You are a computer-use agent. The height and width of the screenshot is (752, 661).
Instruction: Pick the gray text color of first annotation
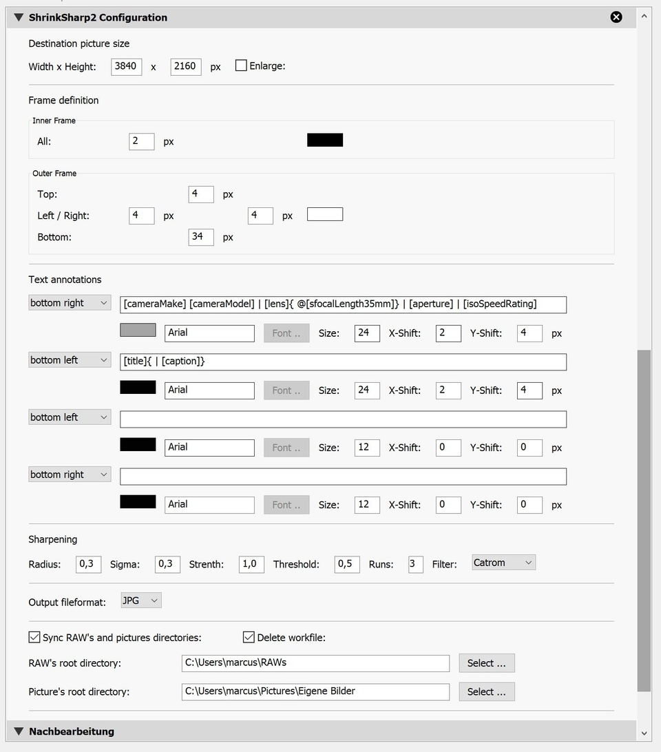(x=138, y=331)
